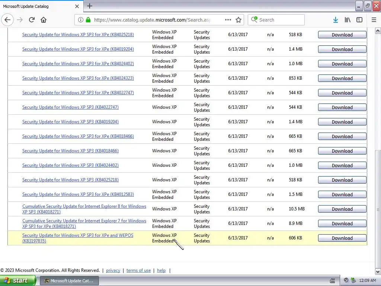Show site information icon in address bar
This screenshot has height=286, width=381.
click(81, 20)
